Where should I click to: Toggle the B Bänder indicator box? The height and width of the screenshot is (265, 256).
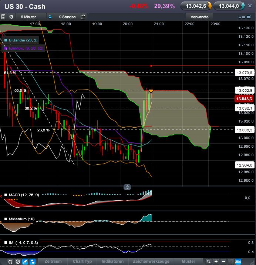point(6,40)
